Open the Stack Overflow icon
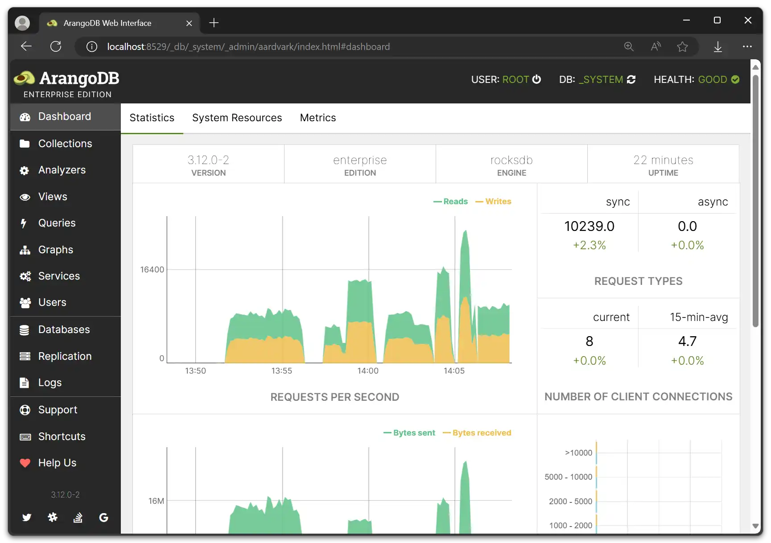 78,517
